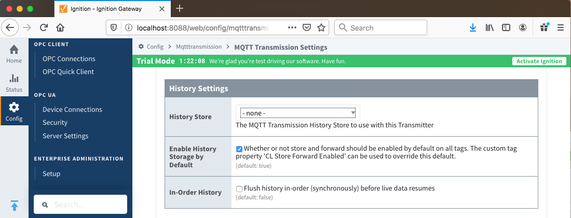Screen dimensions: 571x218
Task: Open OPC Quick Client in the sidebar
Action: 68,71
